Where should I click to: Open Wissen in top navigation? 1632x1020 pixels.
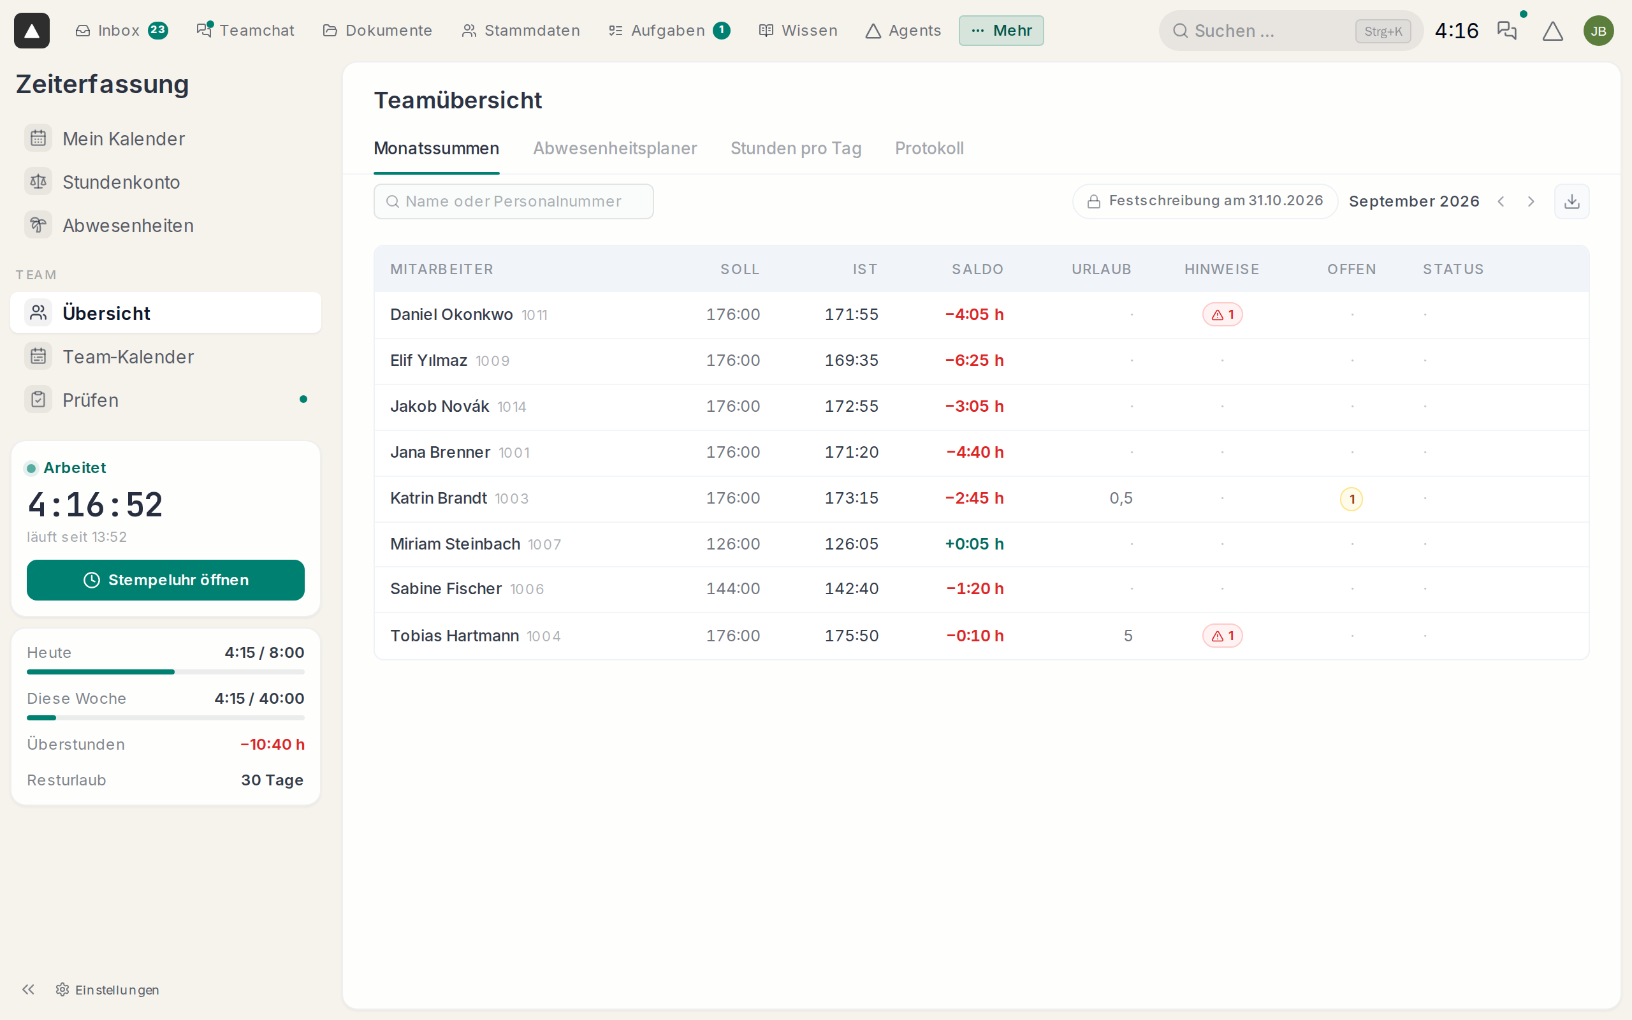point(798,31)
